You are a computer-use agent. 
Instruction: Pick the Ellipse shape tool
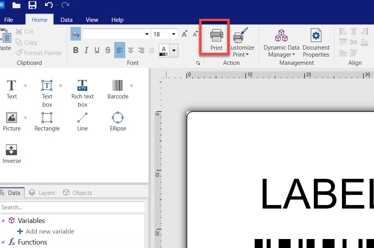(118, 122)
